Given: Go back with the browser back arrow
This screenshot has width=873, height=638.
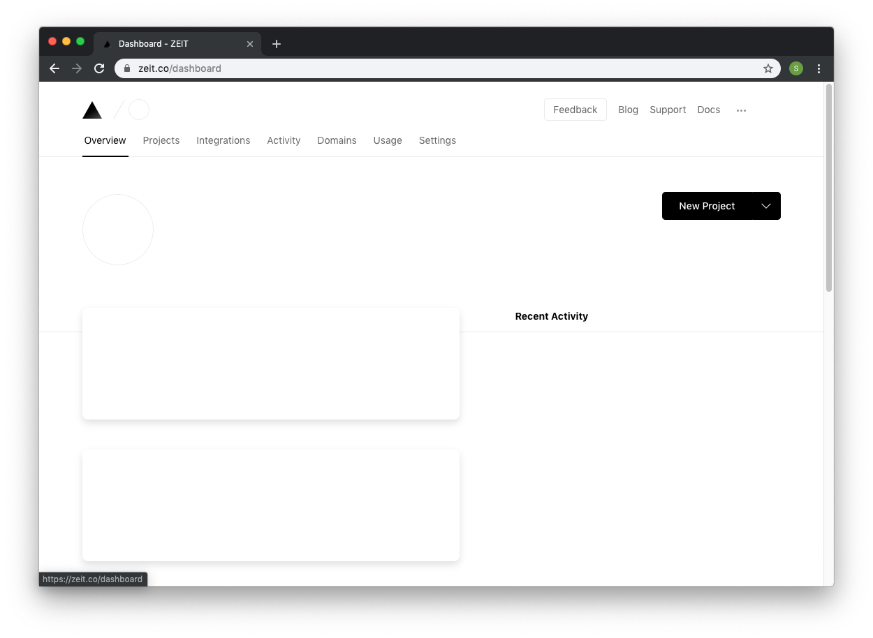Looking at the screenshot, I should 54,68.
